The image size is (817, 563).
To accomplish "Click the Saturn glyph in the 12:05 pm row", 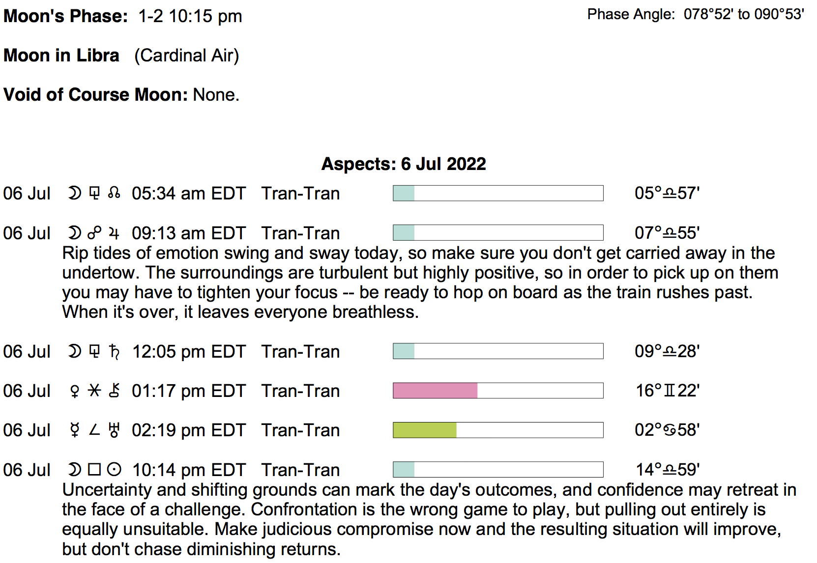I will 114,352.
